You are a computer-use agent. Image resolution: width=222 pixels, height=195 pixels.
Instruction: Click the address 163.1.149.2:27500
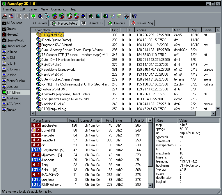pyautogui.click(x=150, y=99)
